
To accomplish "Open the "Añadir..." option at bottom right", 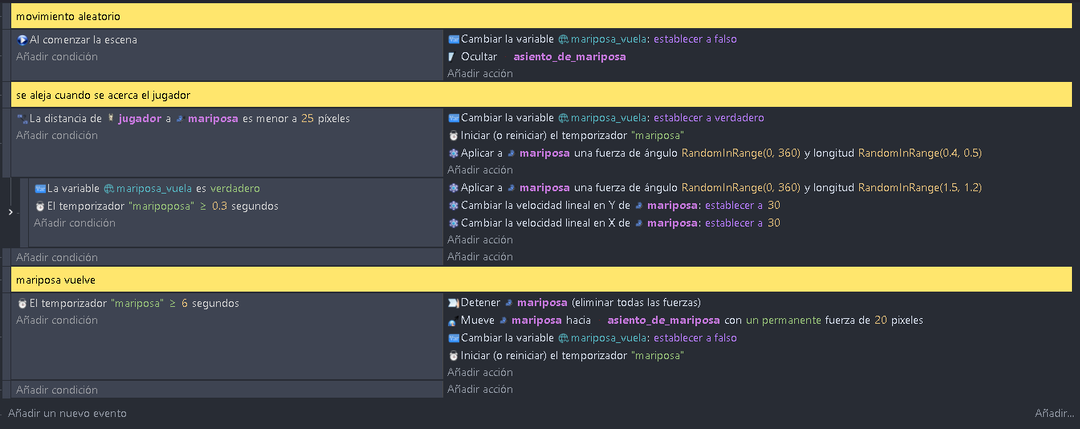I will (1054, 413).
